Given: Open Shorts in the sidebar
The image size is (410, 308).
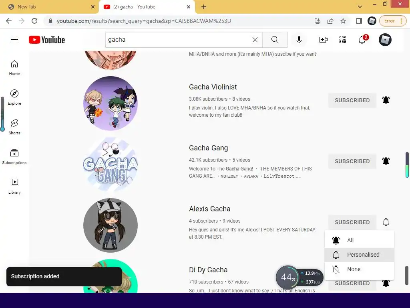Looking at the screenshot, I should click(14, 127).
